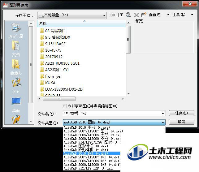
Task: Click horizontal scrollbar left arrow
Action: click(x=40, y=99)
